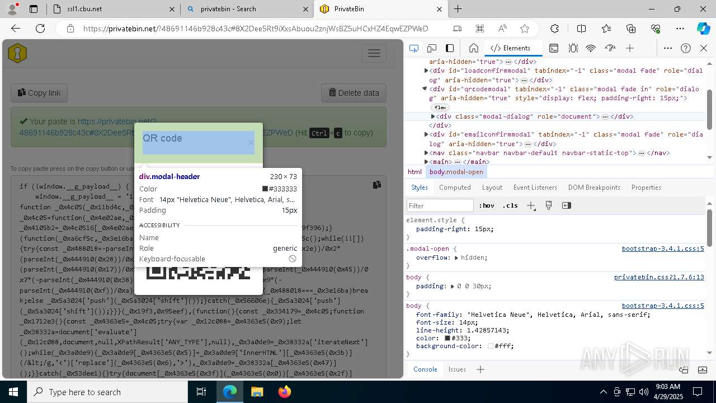Go back with the browser back arrow
This screenshot has width=716, height=403.
pos(16,29)
